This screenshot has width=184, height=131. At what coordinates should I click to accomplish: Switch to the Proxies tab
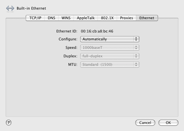(126, 18)
